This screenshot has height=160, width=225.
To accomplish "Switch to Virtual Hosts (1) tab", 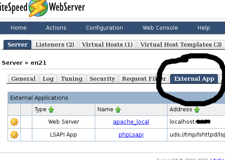I will point(107,44).
